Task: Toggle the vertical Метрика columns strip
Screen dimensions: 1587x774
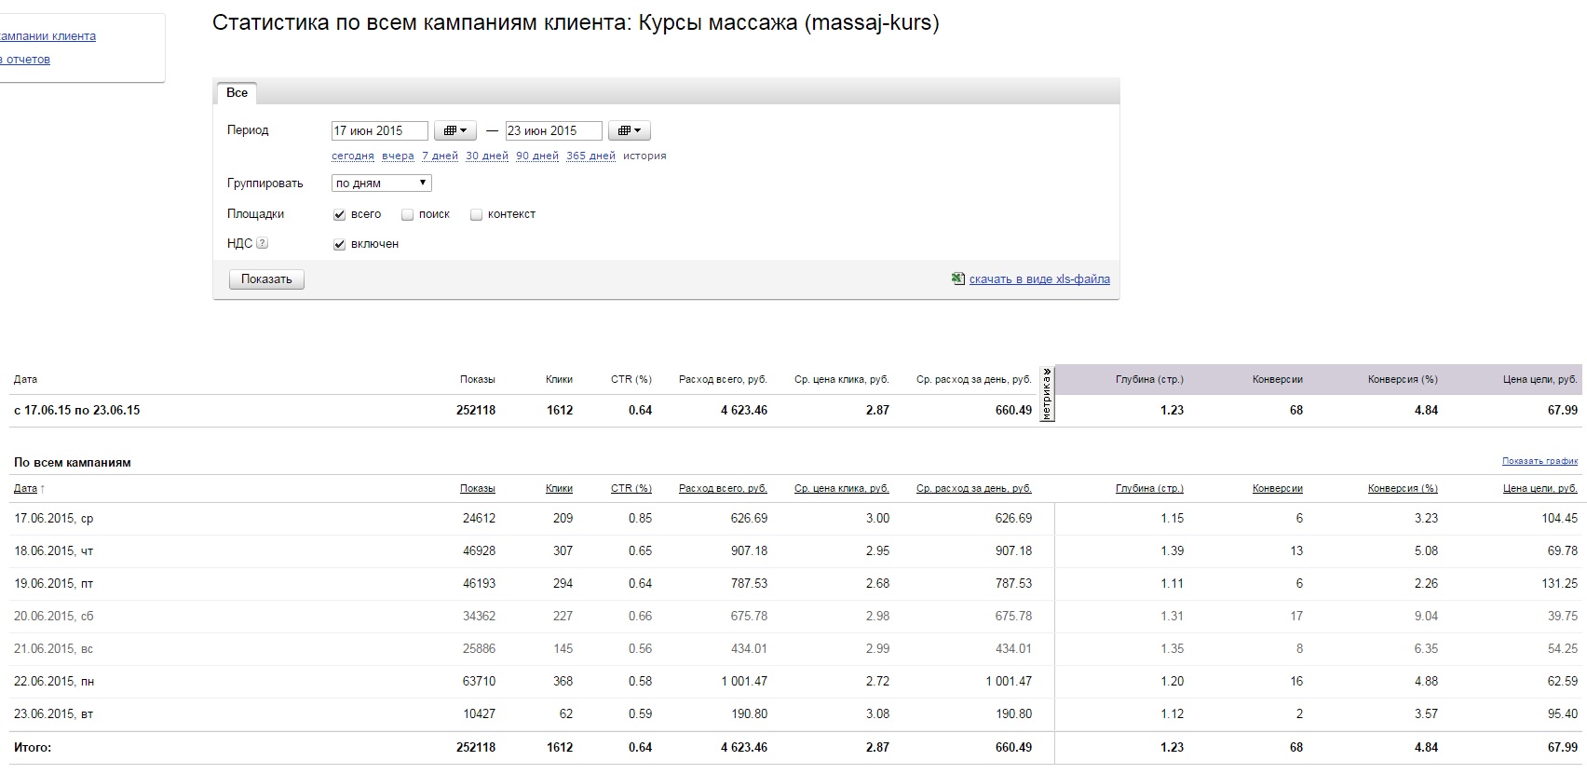Action: click(1047, 395)
